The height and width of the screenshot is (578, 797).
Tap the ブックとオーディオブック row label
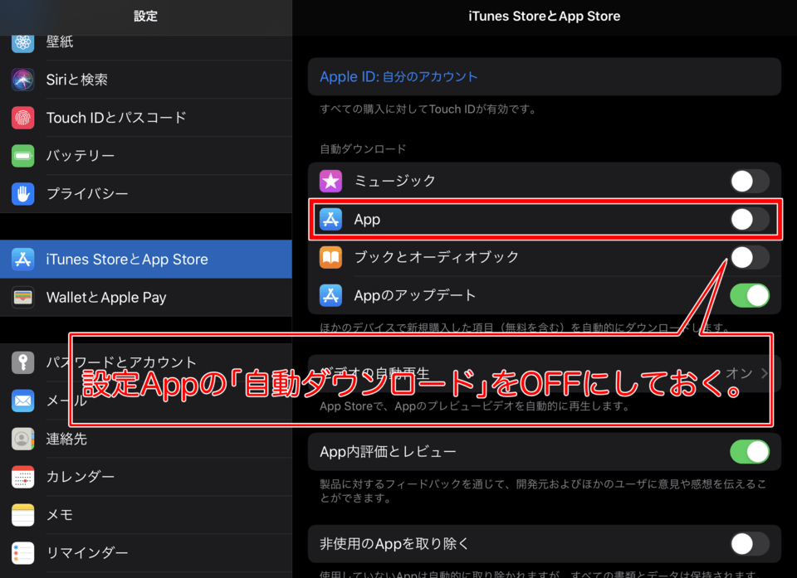[x=437, y=258]
